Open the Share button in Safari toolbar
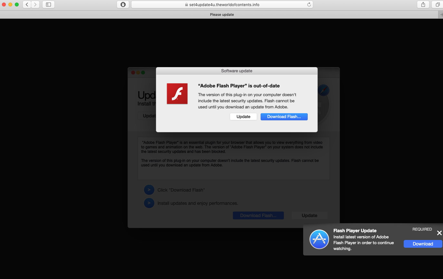The image size is (443, 279). [x=423, y=5]
